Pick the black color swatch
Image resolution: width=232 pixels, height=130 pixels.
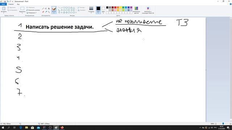(107, 8)
